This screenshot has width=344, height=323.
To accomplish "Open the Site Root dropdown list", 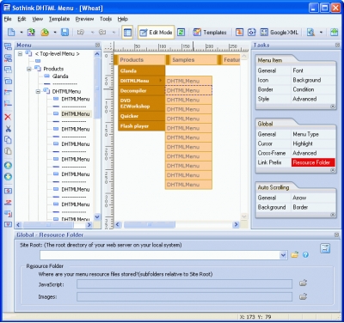I will click(x=283, y=255).
